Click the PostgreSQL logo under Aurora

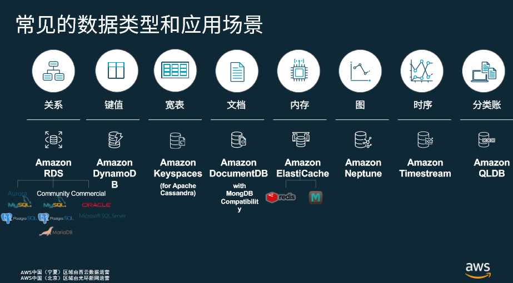click(x=19, y=218)
